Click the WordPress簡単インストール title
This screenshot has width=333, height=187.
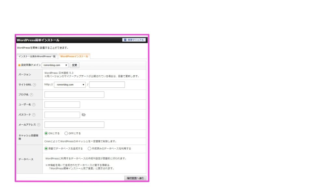(x=38, y=40)
